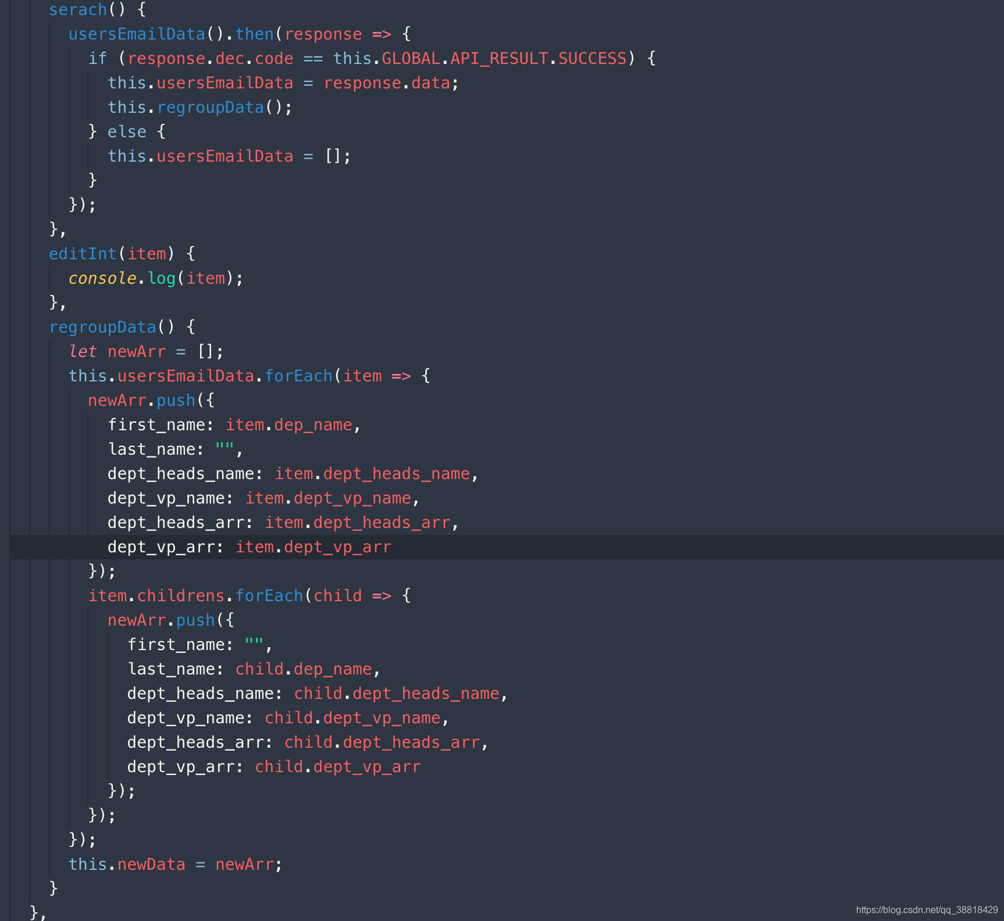
Task: Click item.dept_vp_arr on highlighted line
Action: [313, 547]
